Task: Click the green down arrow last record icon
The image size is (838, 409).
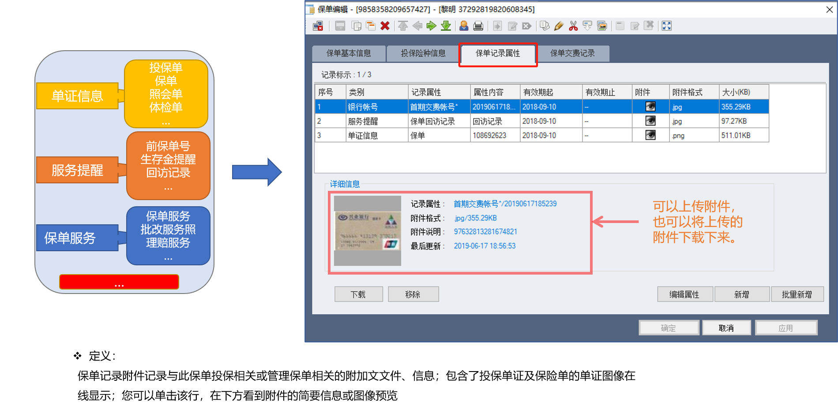Action: tap(446, 26)
